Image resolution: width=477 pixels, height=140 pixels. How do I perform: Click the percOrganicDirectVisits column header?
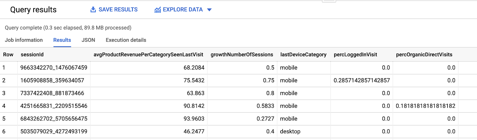tap(424, 55)
